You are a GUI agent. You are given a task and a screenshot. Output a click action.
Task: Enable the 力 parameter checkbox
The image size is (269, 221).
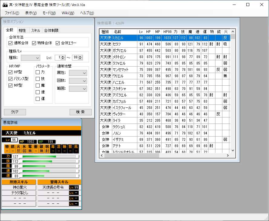[38, 72]
